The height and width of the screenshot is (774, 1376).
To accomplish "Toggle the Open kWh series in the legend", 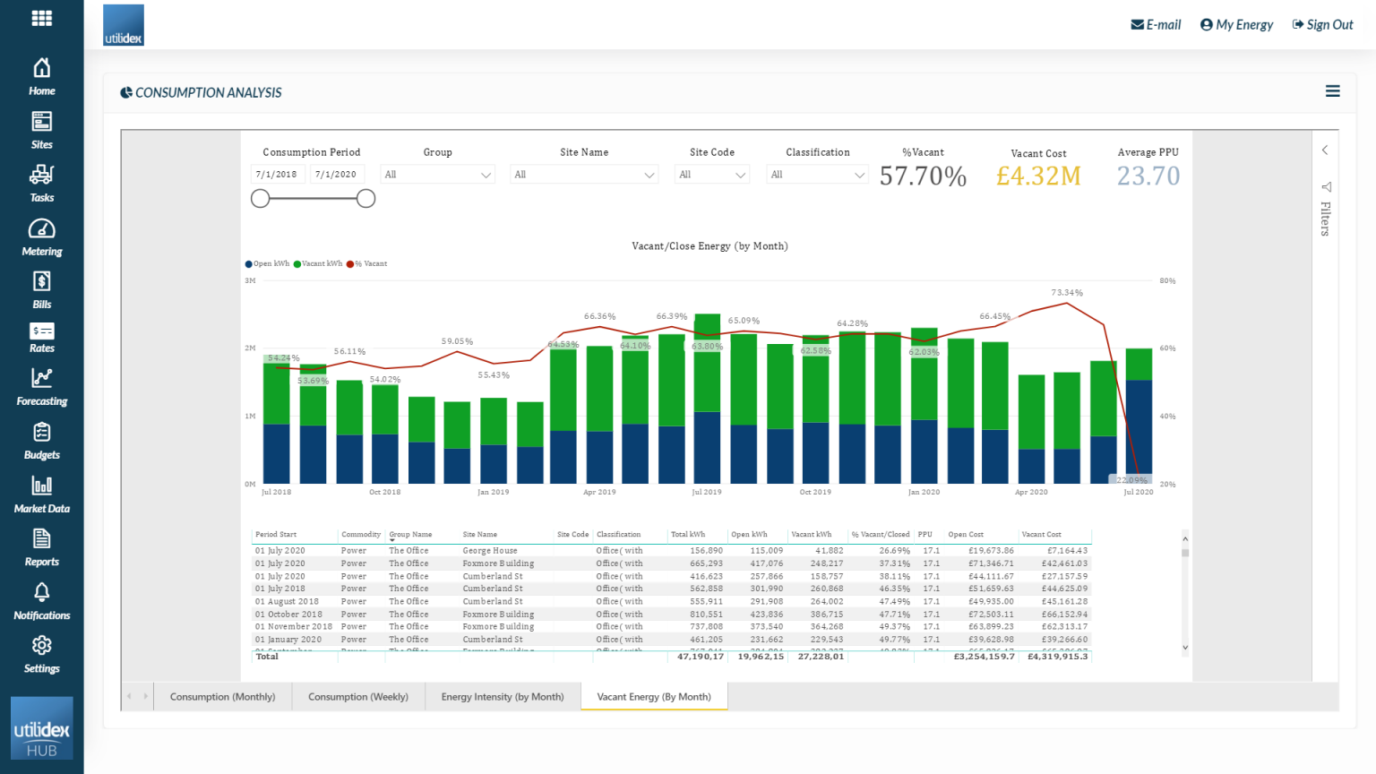I will click(265, 263).
